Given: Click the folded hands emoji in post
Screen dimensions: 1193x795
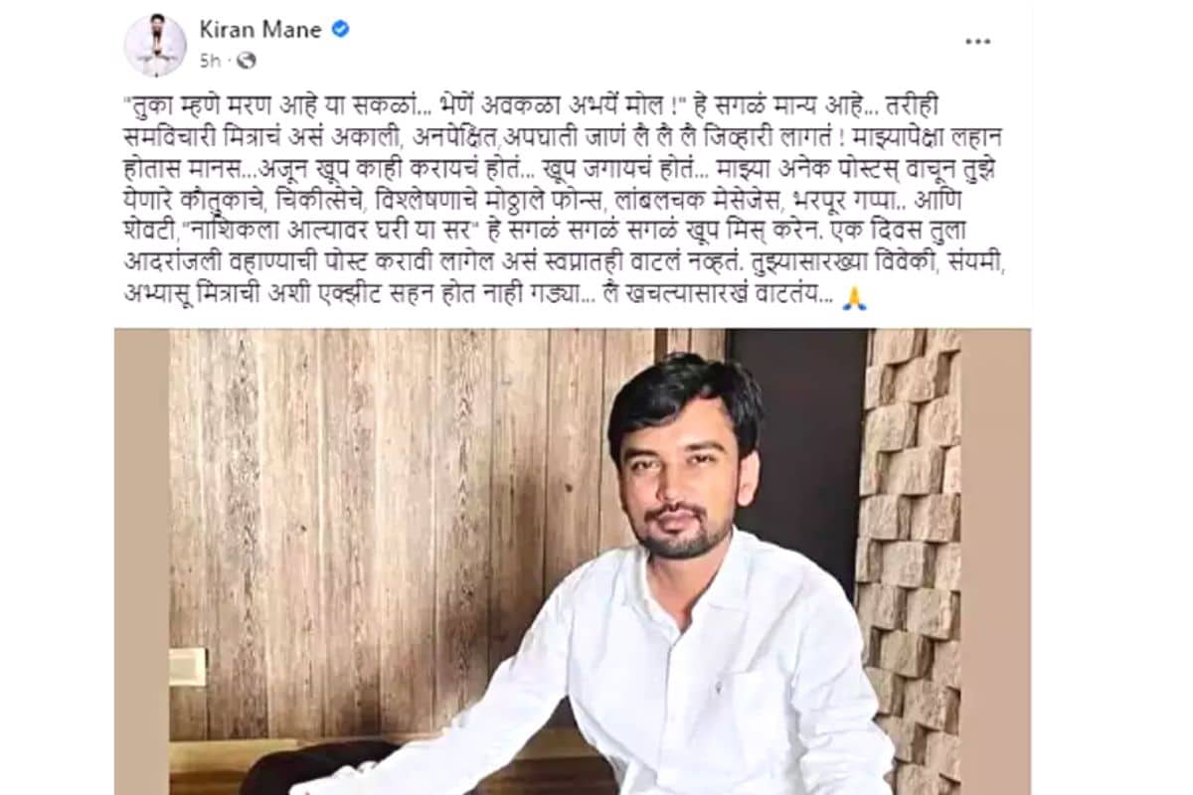Looking at the screenshot, I should (x=854, y=298).
